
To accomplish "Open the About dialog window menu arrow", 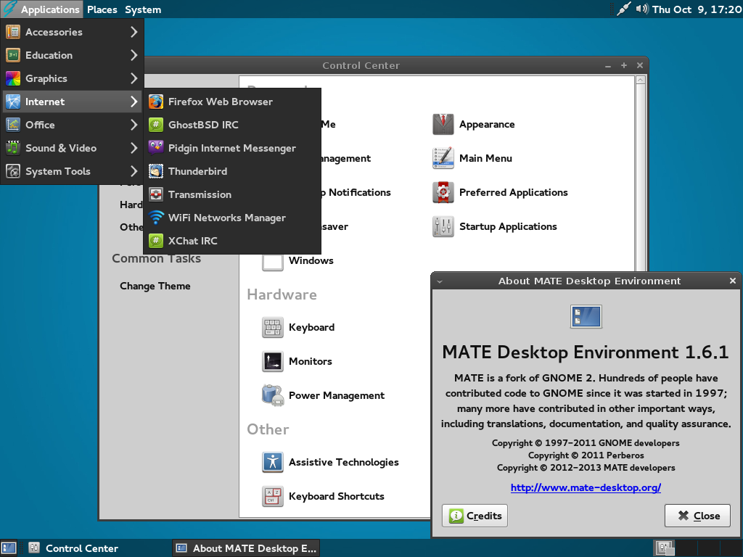I will coord(439,281).
